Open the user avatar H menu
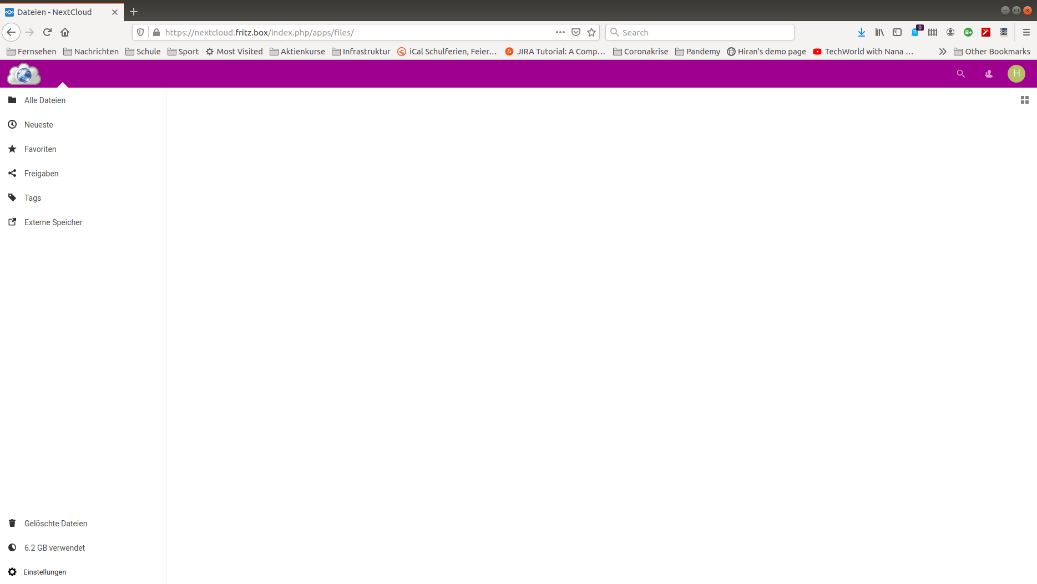This screenshot has width=1037, height=584. [x=1016, y=74]
